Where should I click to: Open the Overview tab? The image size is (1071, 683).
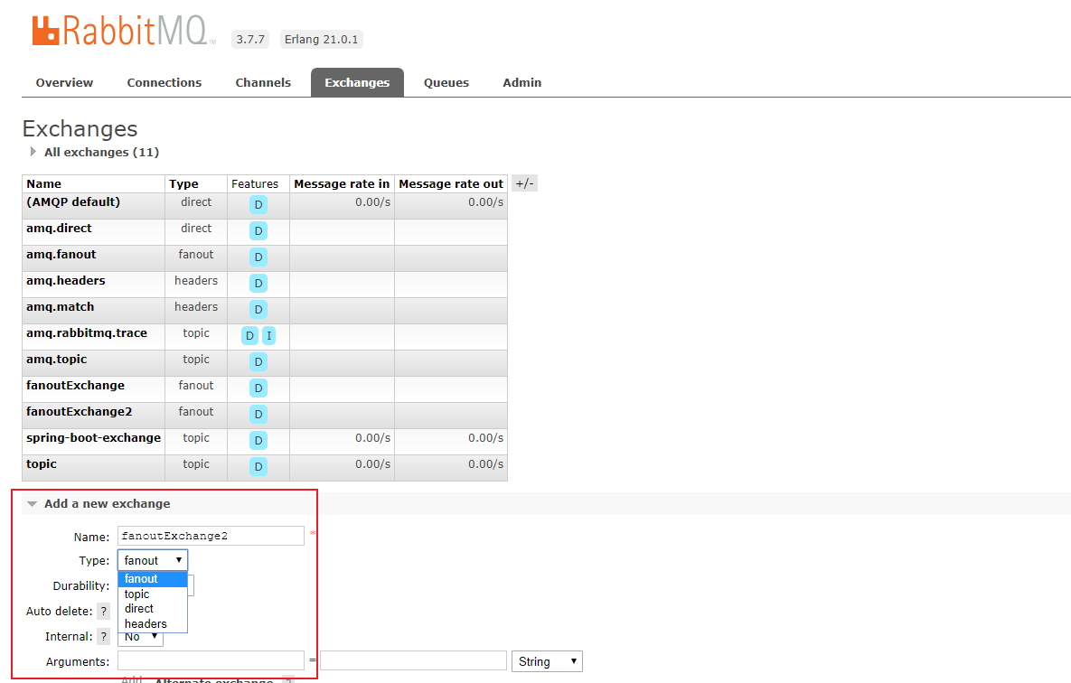pyautogui.click(x=64, y=82)
